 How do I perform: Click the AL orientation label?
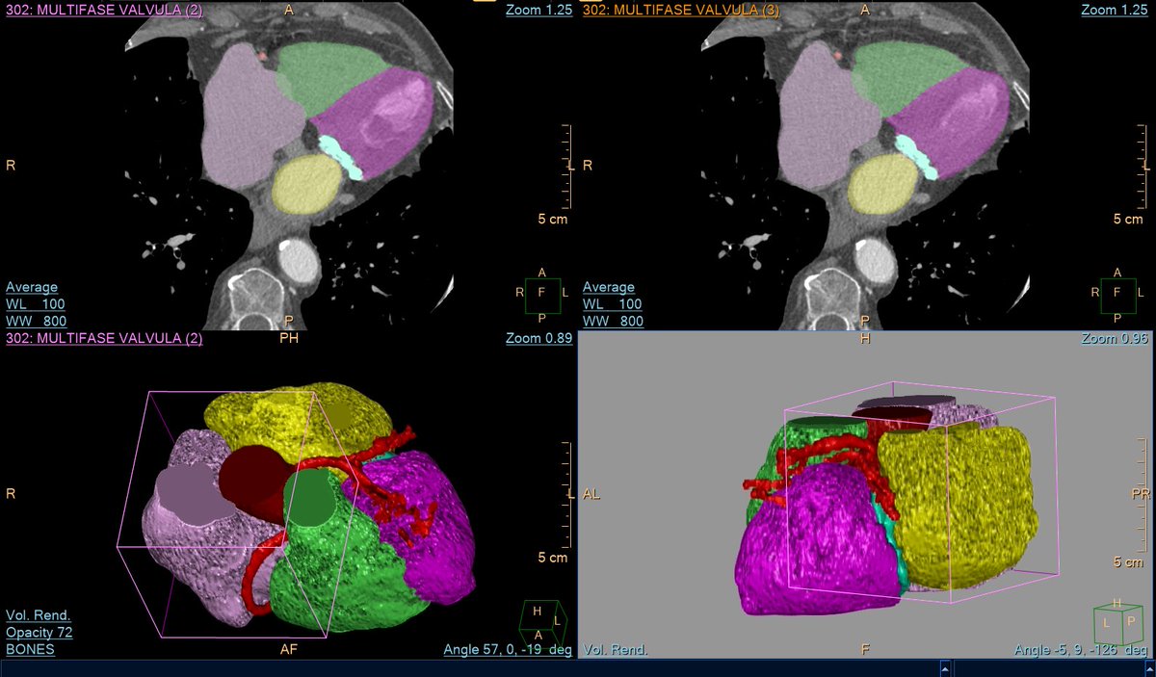(592, 494)
